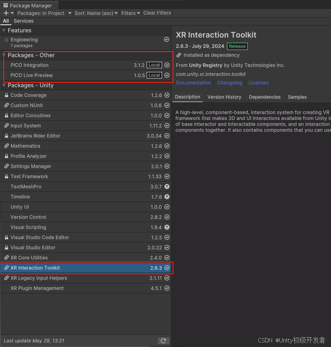Select the Engineering feature set row

[86, 43]
